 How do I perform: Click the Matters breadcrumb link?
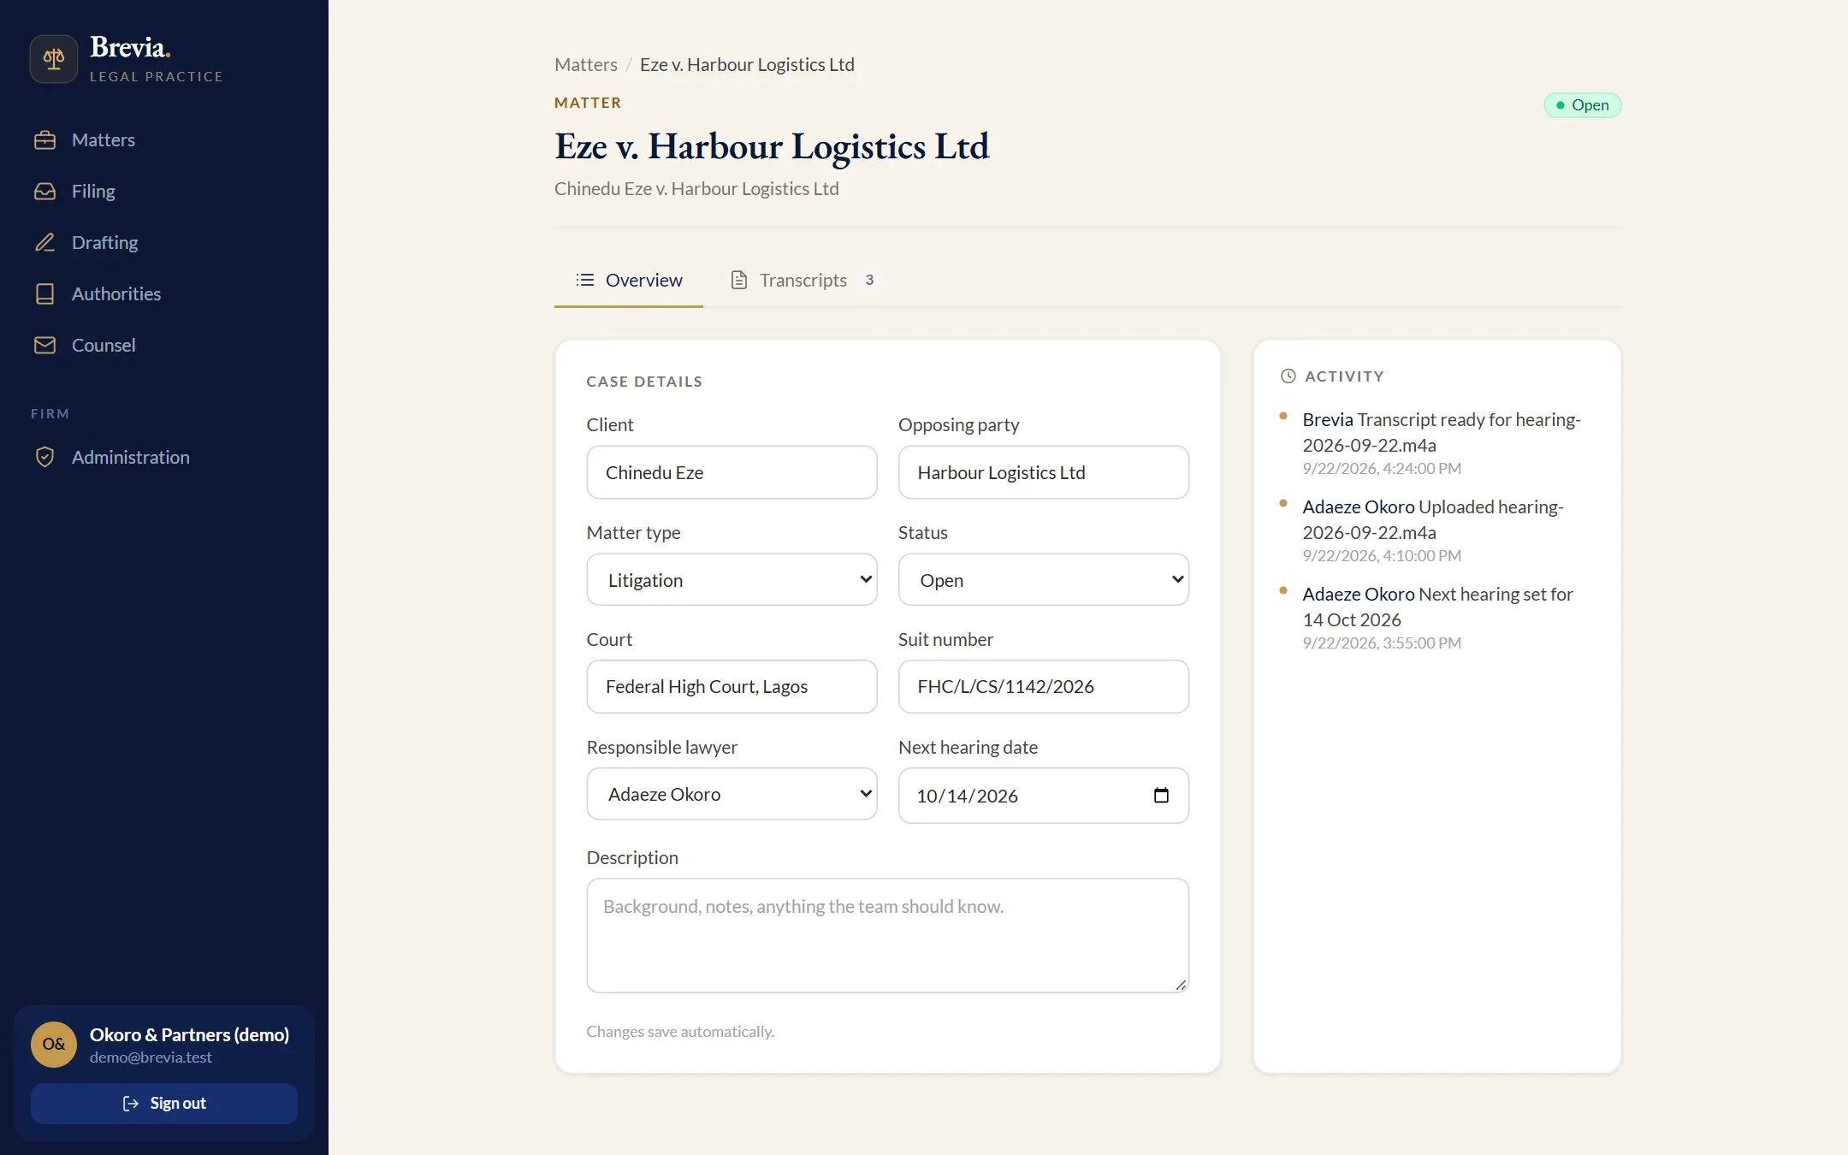tap(586, 65)
